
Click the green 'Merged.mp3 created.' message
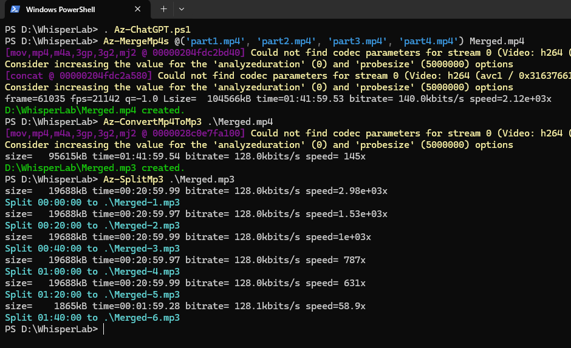tap(94, 168)
